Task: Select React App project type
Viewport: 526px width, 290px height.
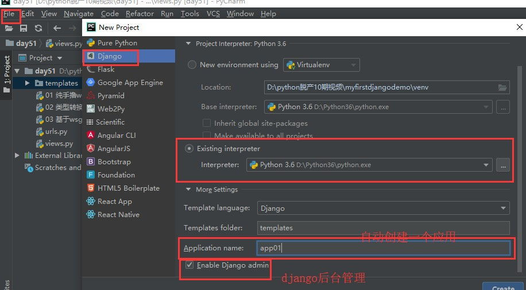Action: [x=129, y=202]
